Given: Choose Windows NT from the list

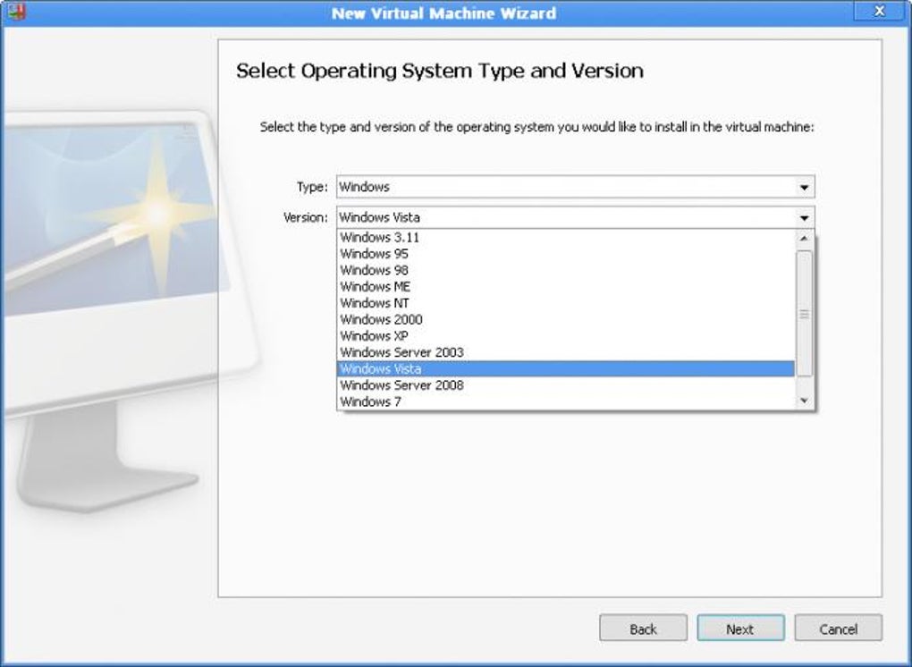Looking at the screenshot, I should pyautogui.click(x=565, y=303).
